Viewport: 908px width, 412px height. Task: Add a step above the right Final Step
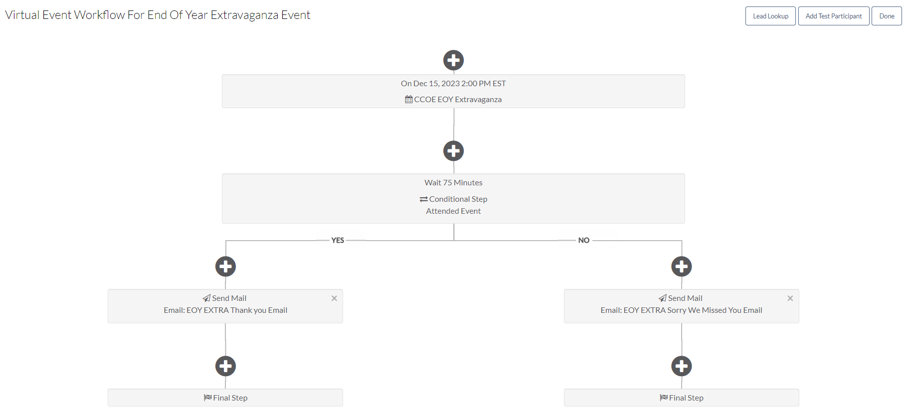coord(681,366)
